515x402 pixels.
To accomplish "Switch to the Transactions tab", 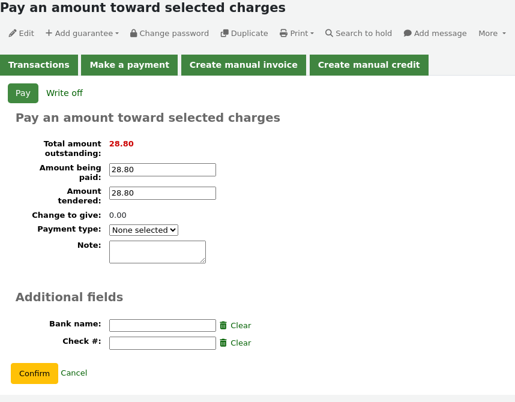I will point(39,65).
